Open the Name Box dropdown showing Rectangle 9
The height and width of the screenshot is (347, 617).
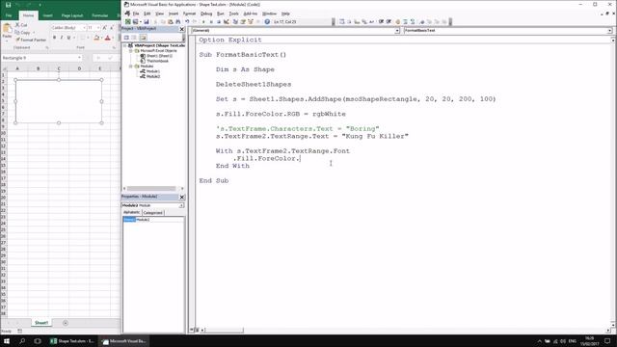(x=79, y=58)
